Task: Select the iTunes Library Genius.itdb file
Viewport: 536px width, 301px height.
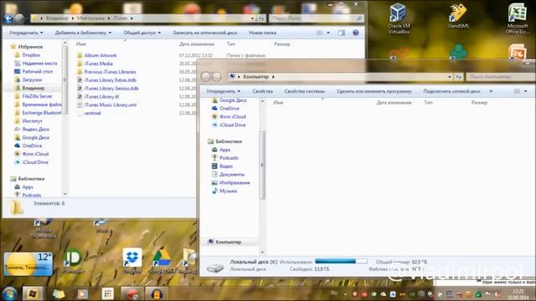Action: point(111,89)
